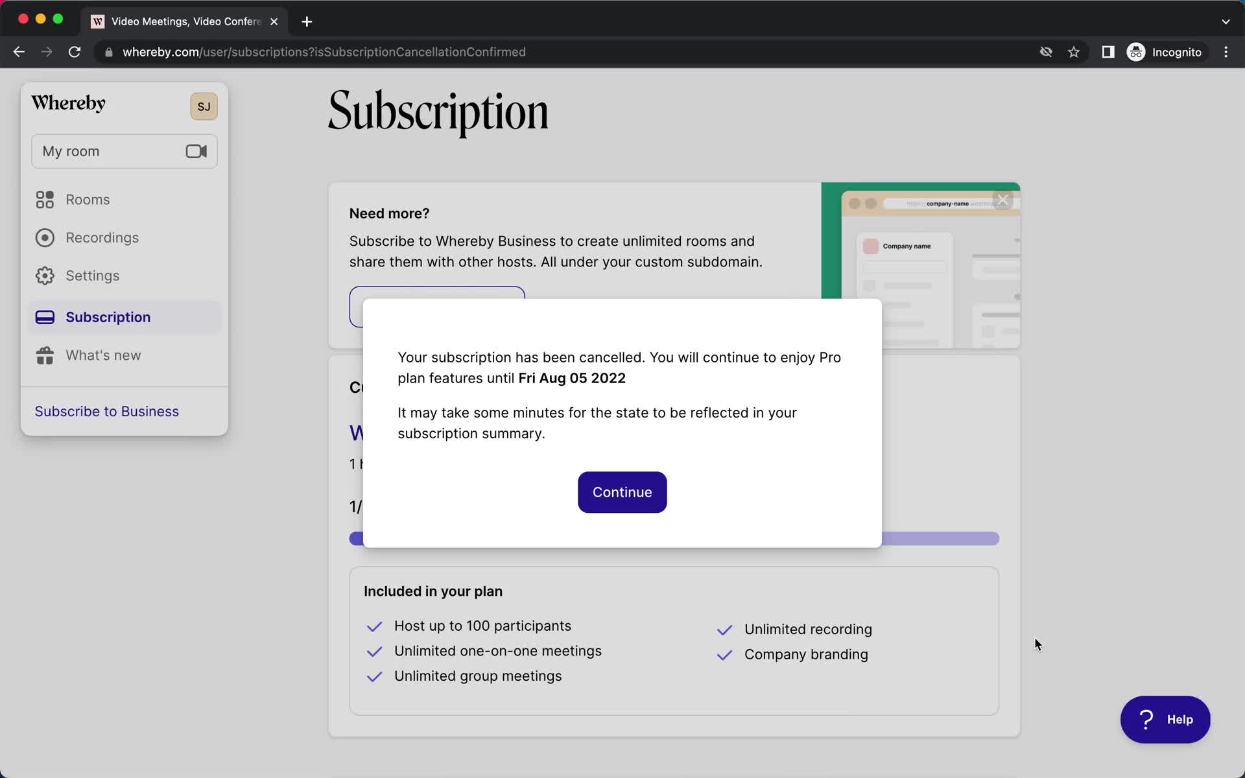Viewport: 1245px width, 778px height.
Task: Select Subscription menu item
Action: click(x=108, y=316)
